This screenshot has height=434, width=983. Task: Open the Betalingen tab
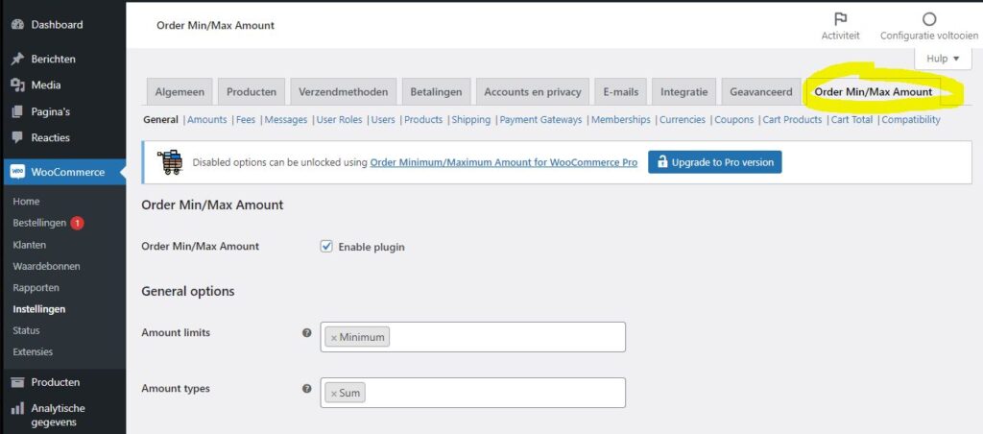click(436, 91)
